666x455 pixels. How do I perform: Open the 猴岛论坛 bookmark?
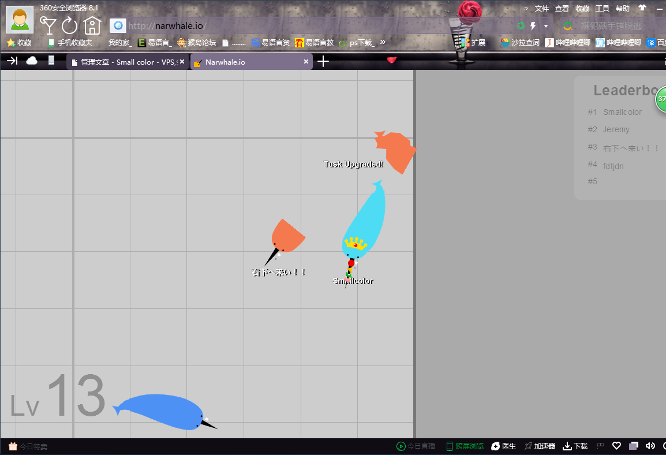pos(196,42)
